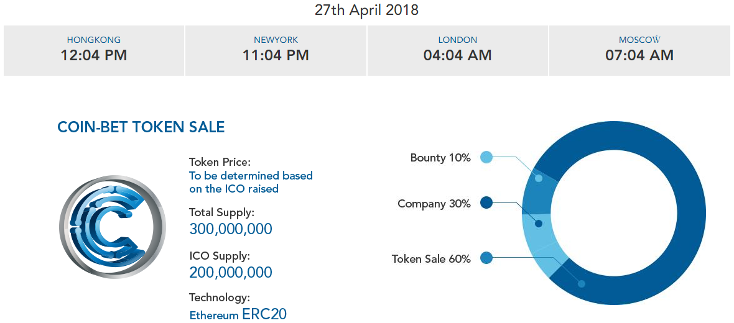Click the Coin-Bet Token Sale heading

141,127
